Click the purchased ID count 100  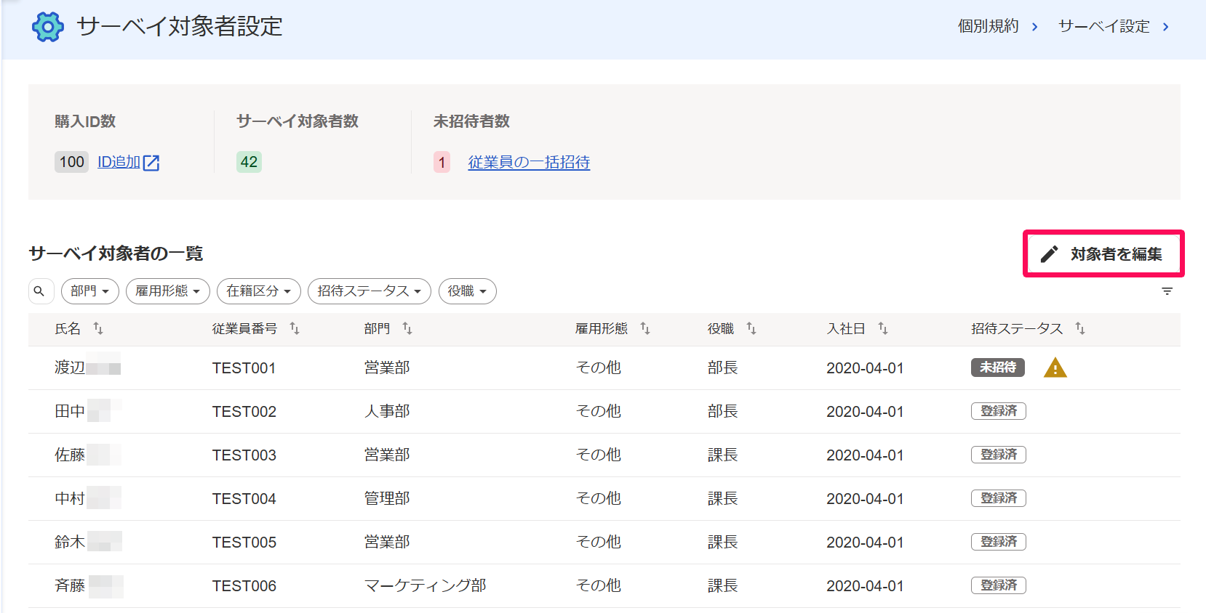71,162
